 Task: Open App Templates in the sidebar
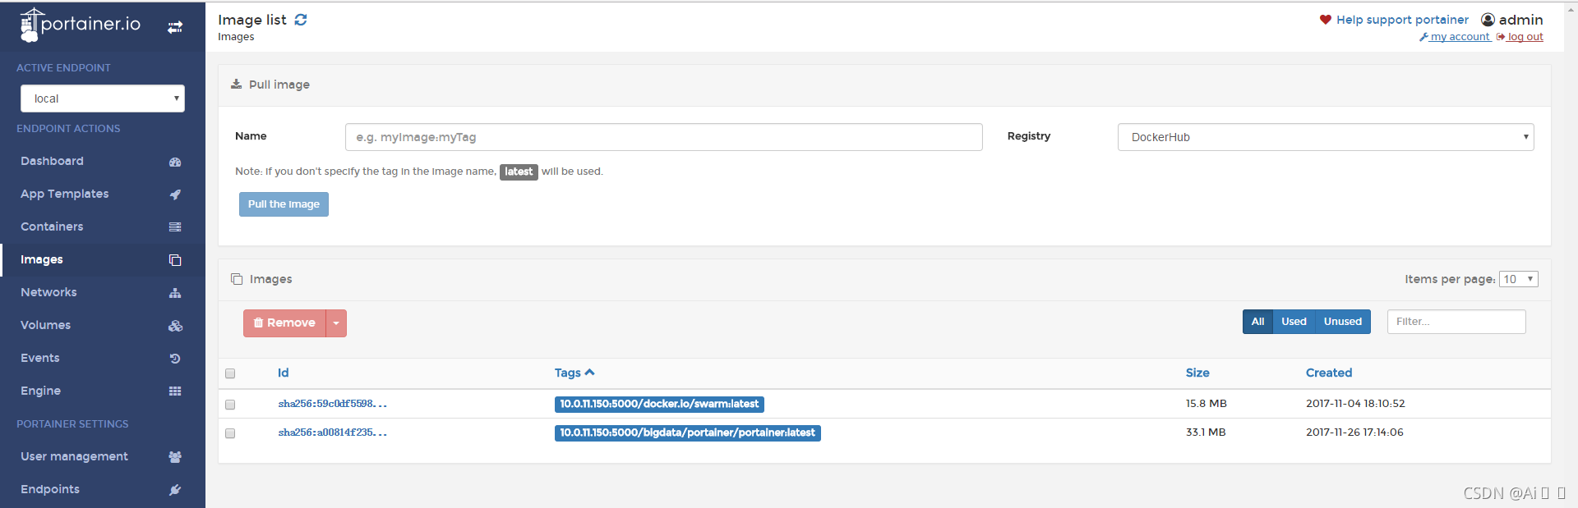click(103, 194)
